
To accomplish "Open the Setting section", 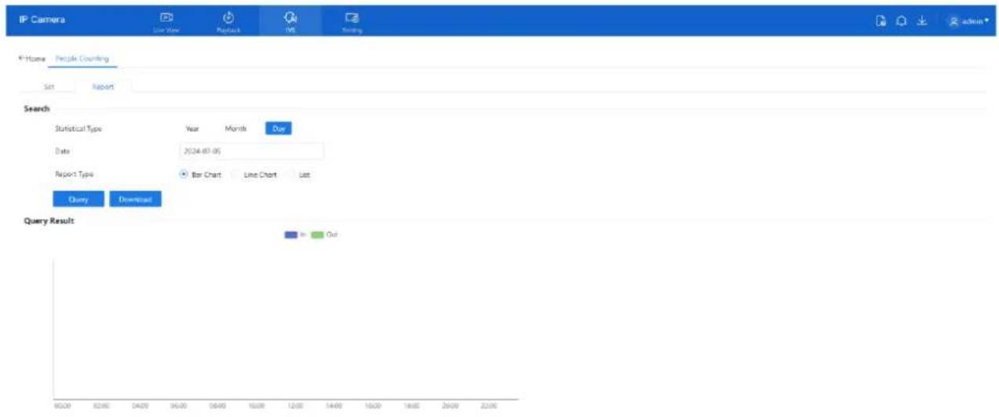I will (x=352, y=21).
